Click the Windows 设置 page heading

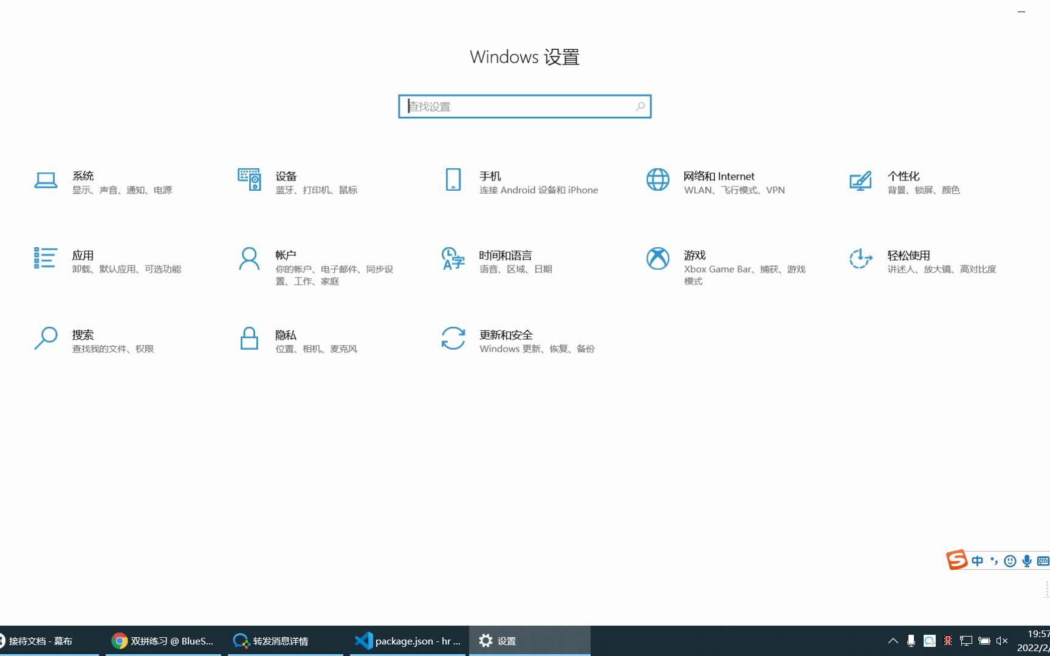click(x=524, y=57)
